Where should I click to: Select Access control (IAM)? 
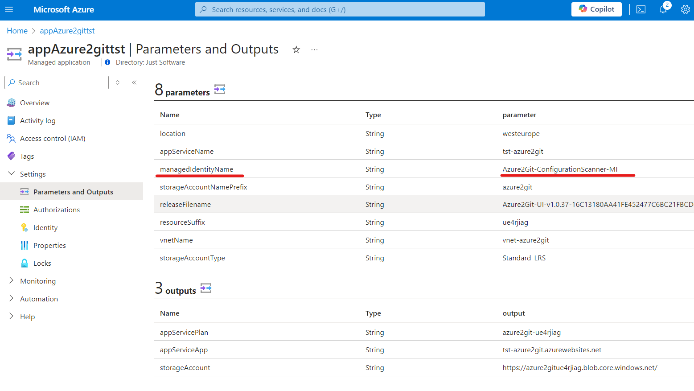point(52,138)
